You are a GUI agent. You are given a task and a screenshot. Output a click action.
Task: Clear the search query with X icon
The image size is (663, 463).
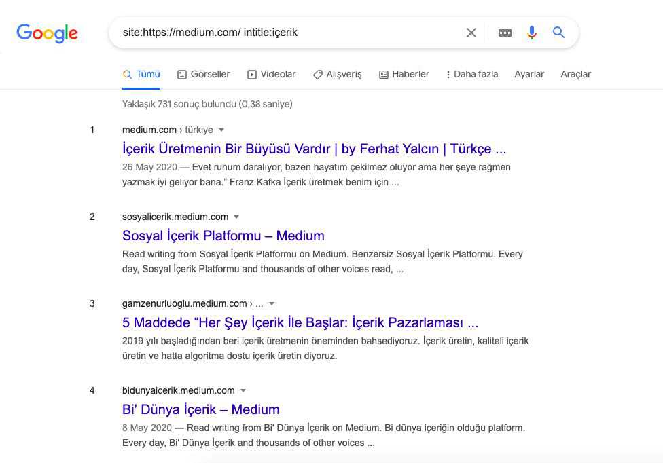(471, 33)
